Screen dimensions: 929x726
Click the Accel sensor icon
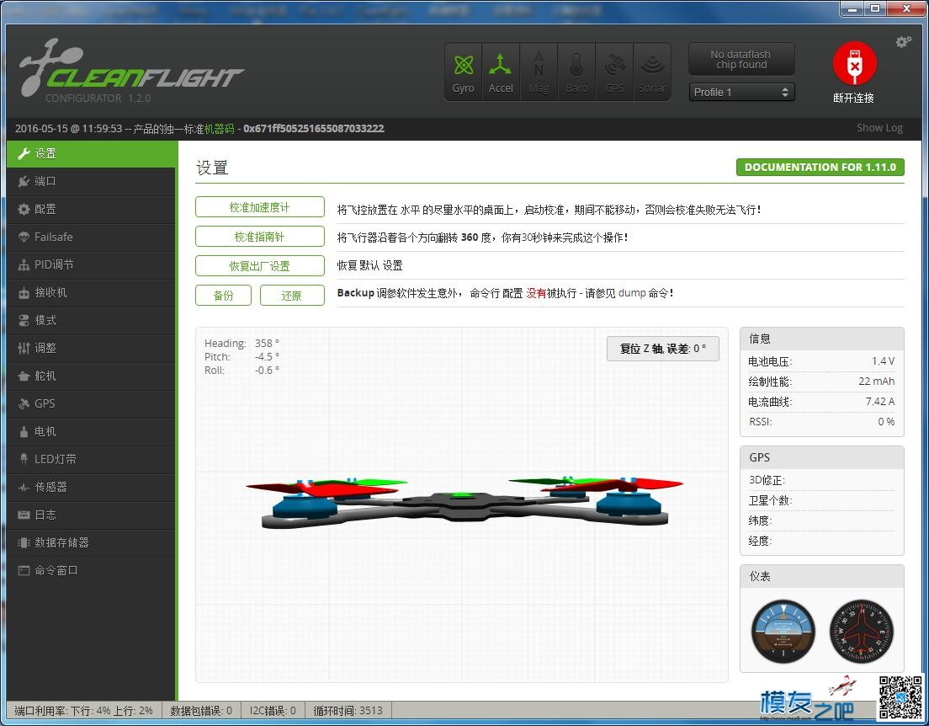(501, 72)
